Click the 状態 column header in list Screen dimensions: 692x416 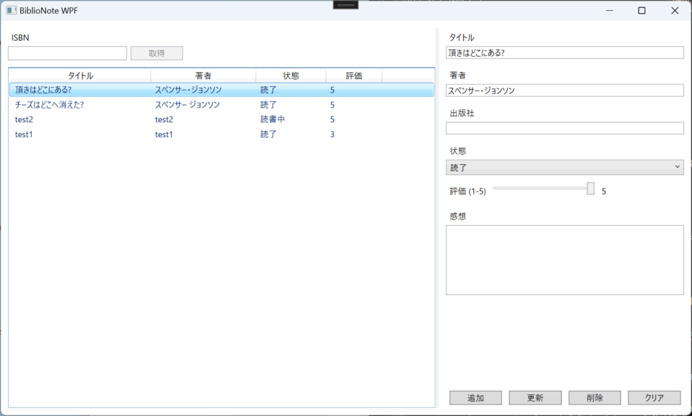(x=291, y=76)
